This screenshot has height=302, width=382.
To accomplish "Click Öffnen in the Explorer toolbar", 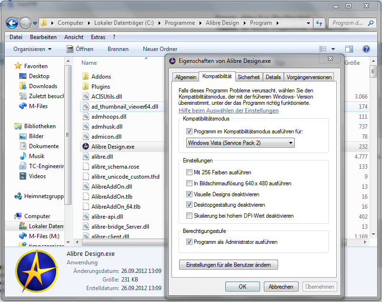I will 80,49.
